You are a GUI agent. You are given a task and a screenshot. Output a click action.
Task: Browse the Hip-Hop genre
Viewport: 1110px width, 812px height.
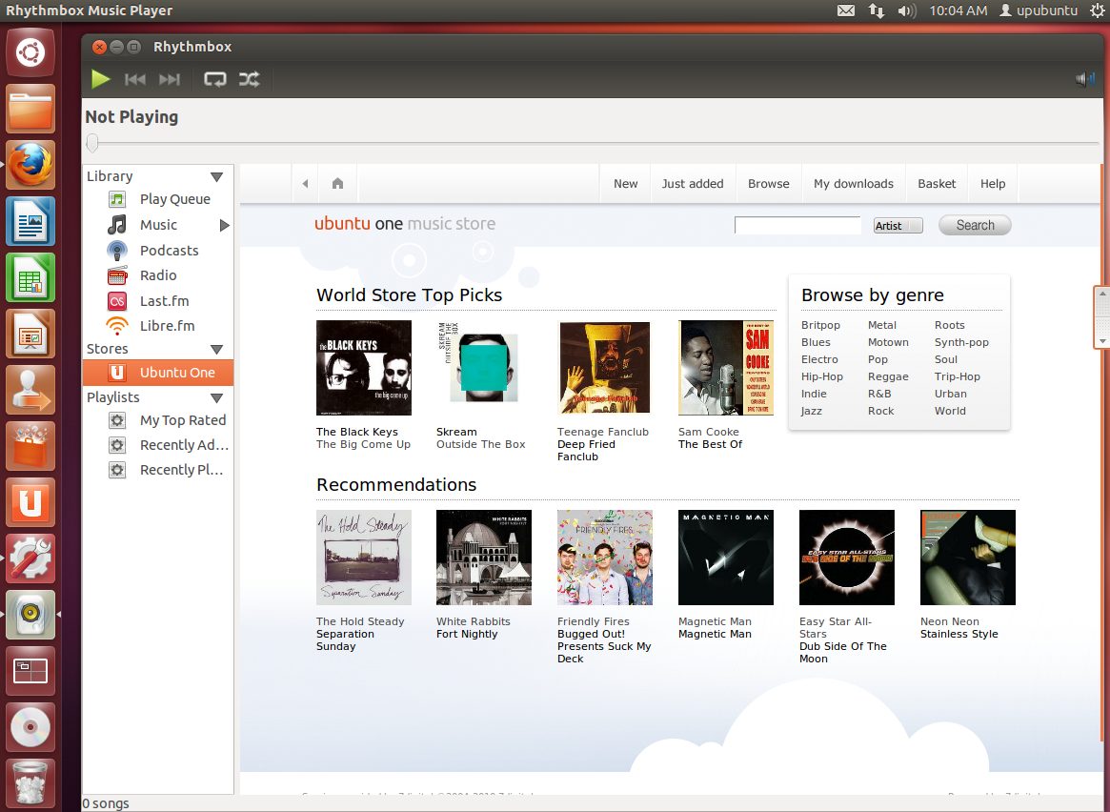(822, 376)
